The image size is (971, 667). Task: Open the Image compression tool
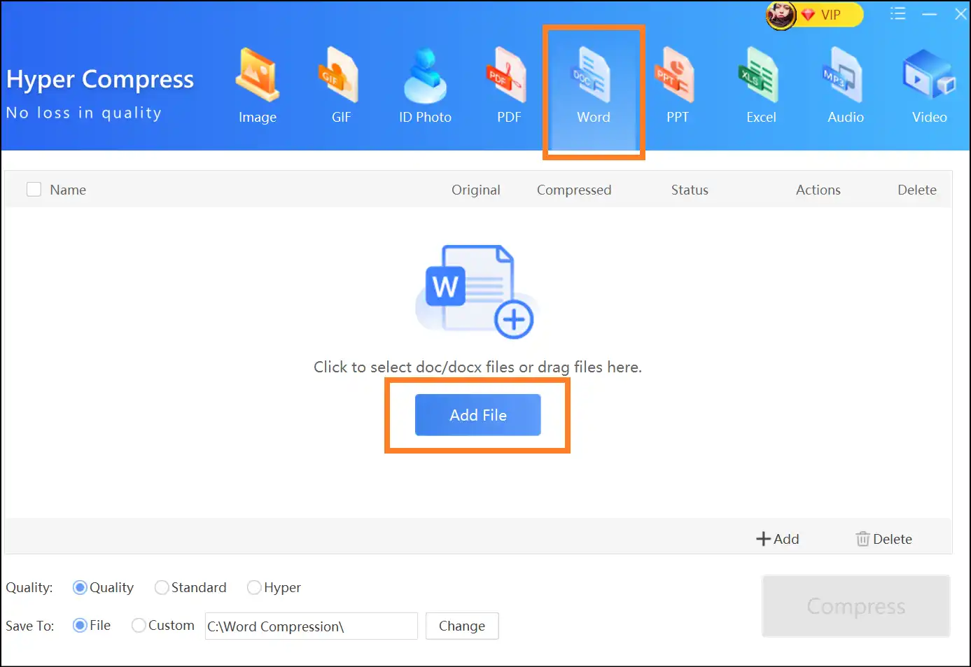pos(257,85)
